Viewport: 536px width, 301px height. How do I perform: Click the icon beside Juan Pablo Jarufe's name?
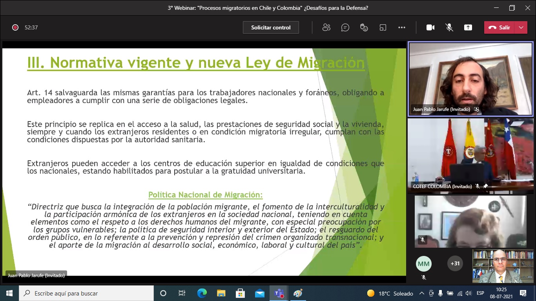(x=476, y=109)
